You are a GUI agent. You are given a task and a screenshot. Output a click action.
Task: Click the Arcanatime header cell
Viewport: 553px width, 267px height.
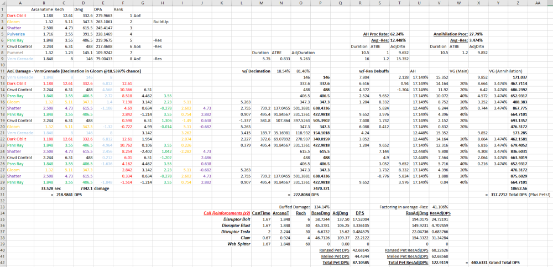point(42,9)
